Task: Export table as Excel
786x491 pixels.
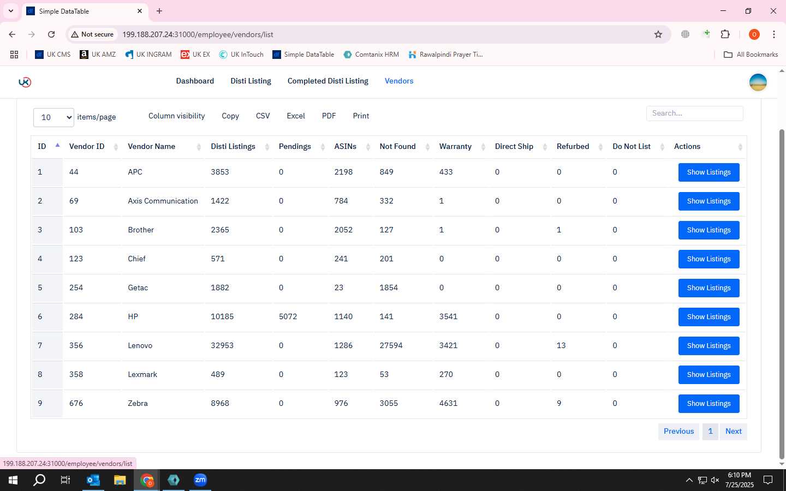Action: pos(296,116)
